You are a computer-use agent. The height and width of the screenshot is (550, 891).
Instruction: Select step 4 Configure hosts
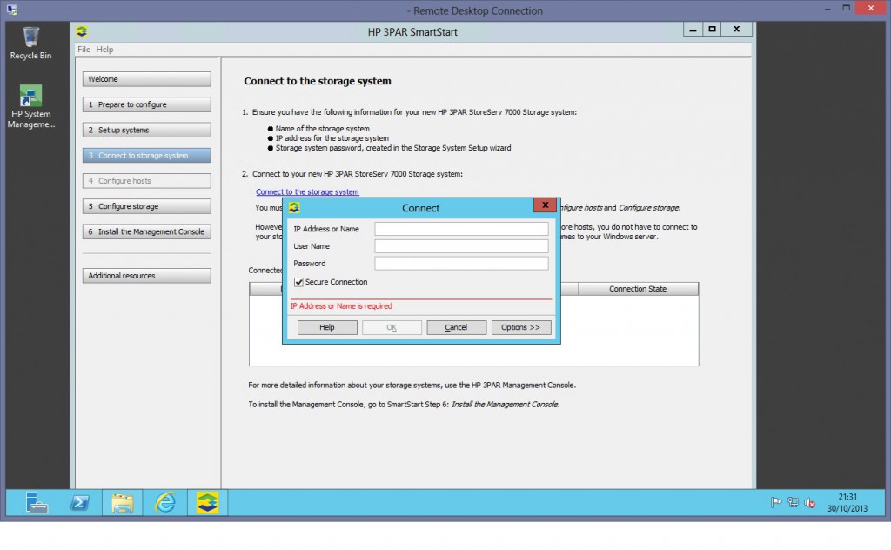(146, 181)
